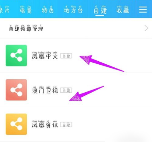The height and width of the screenshot is (142, 152).
Task: Switch to the 特色 tab
Action: [x=48, y=10]
